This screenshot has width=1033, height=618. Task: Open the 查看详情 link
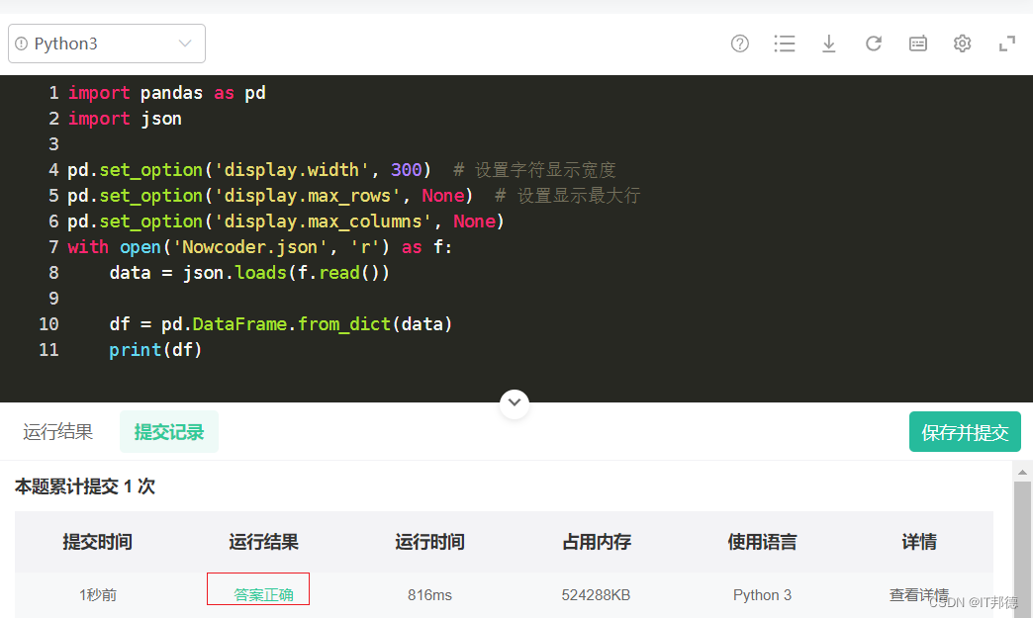(919, 595)
